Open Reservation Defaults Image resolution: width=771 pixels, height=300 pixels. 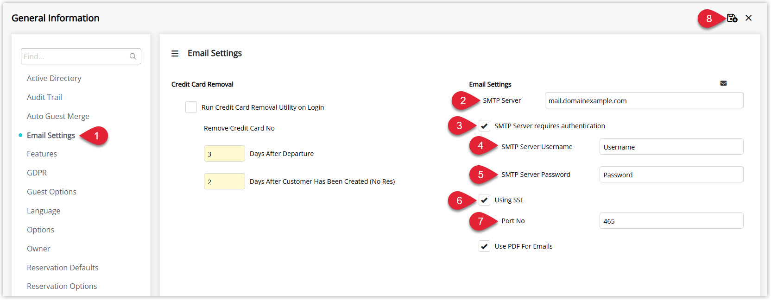pos(63,268)
